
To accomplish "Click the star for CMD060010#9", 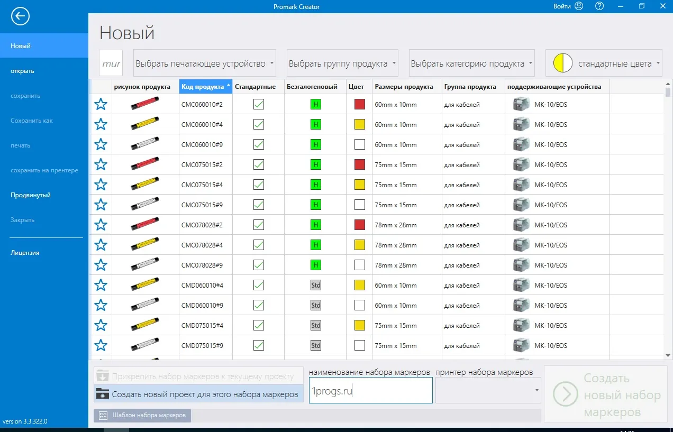I will click(101, 305).
